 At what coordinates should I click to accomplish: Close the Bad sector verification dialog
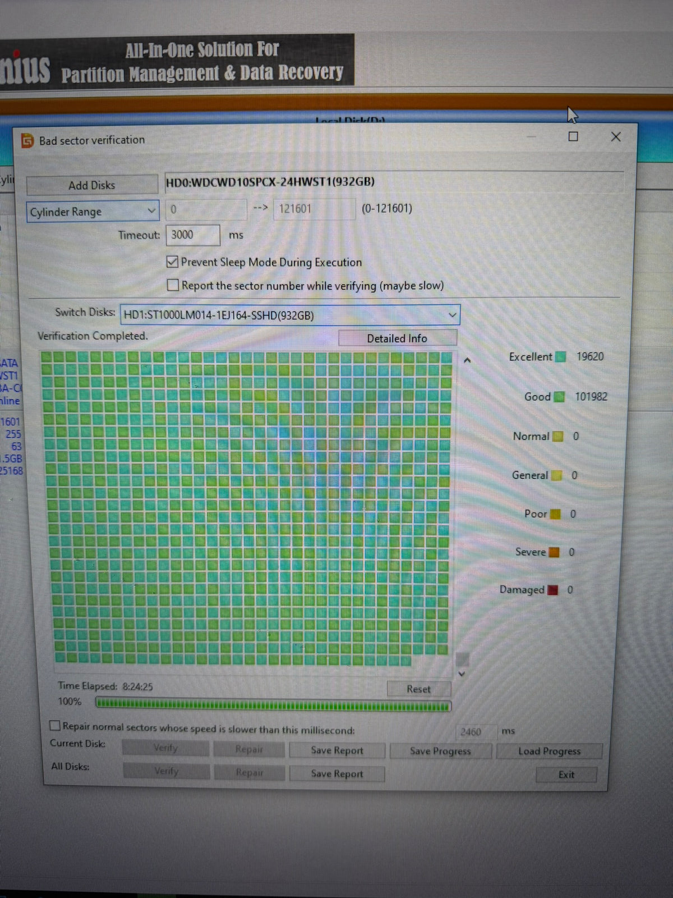click(x=616, y=136)
